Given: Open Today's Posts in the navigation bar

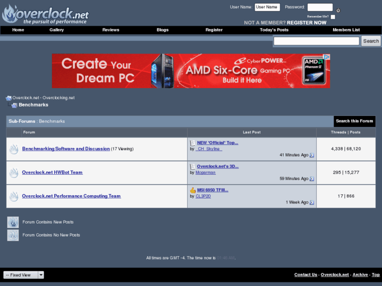Looking at the screenshot, I should pos(274,30).
